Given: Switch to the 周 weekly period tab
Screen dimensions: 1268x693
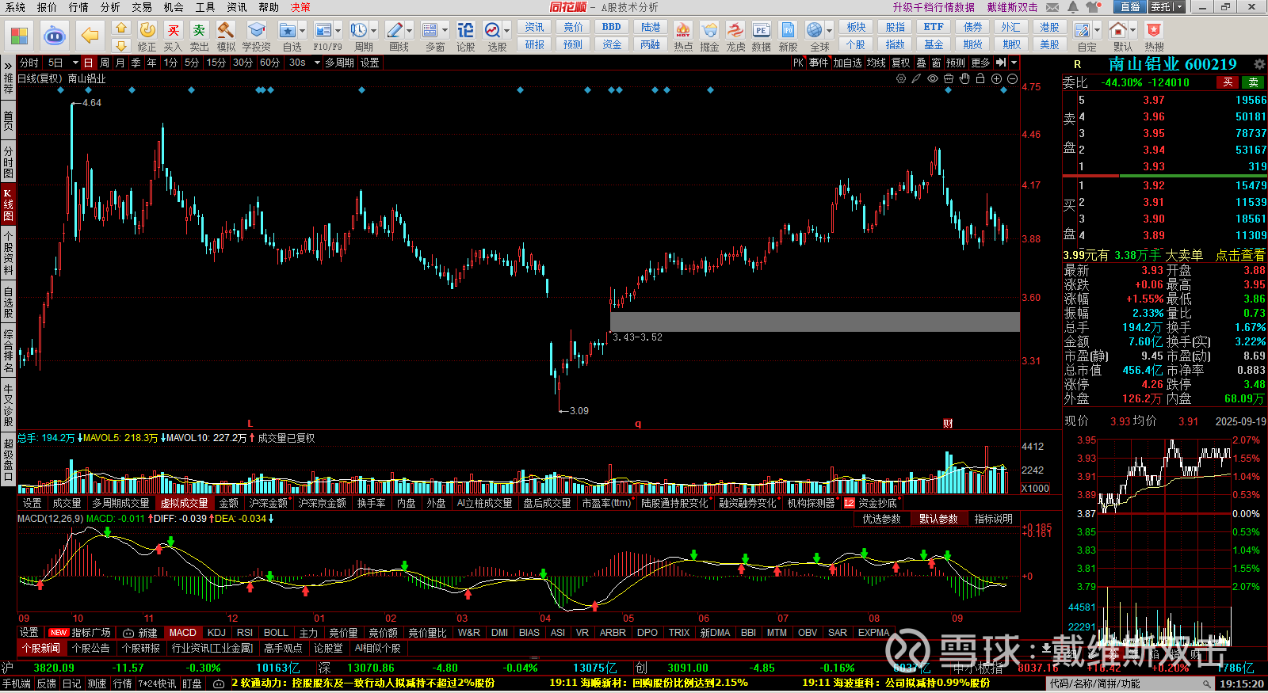Looking at the screenshot, I should pos(105,63).
